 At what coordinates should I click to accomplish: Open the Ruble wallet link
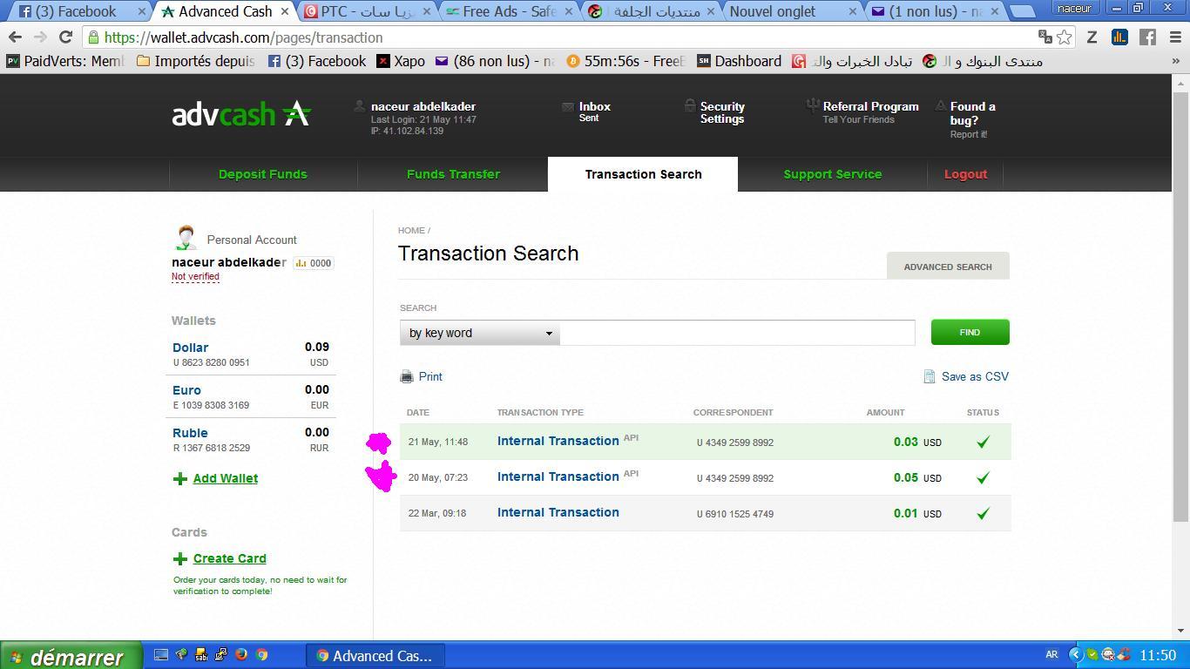click(190, 433)
